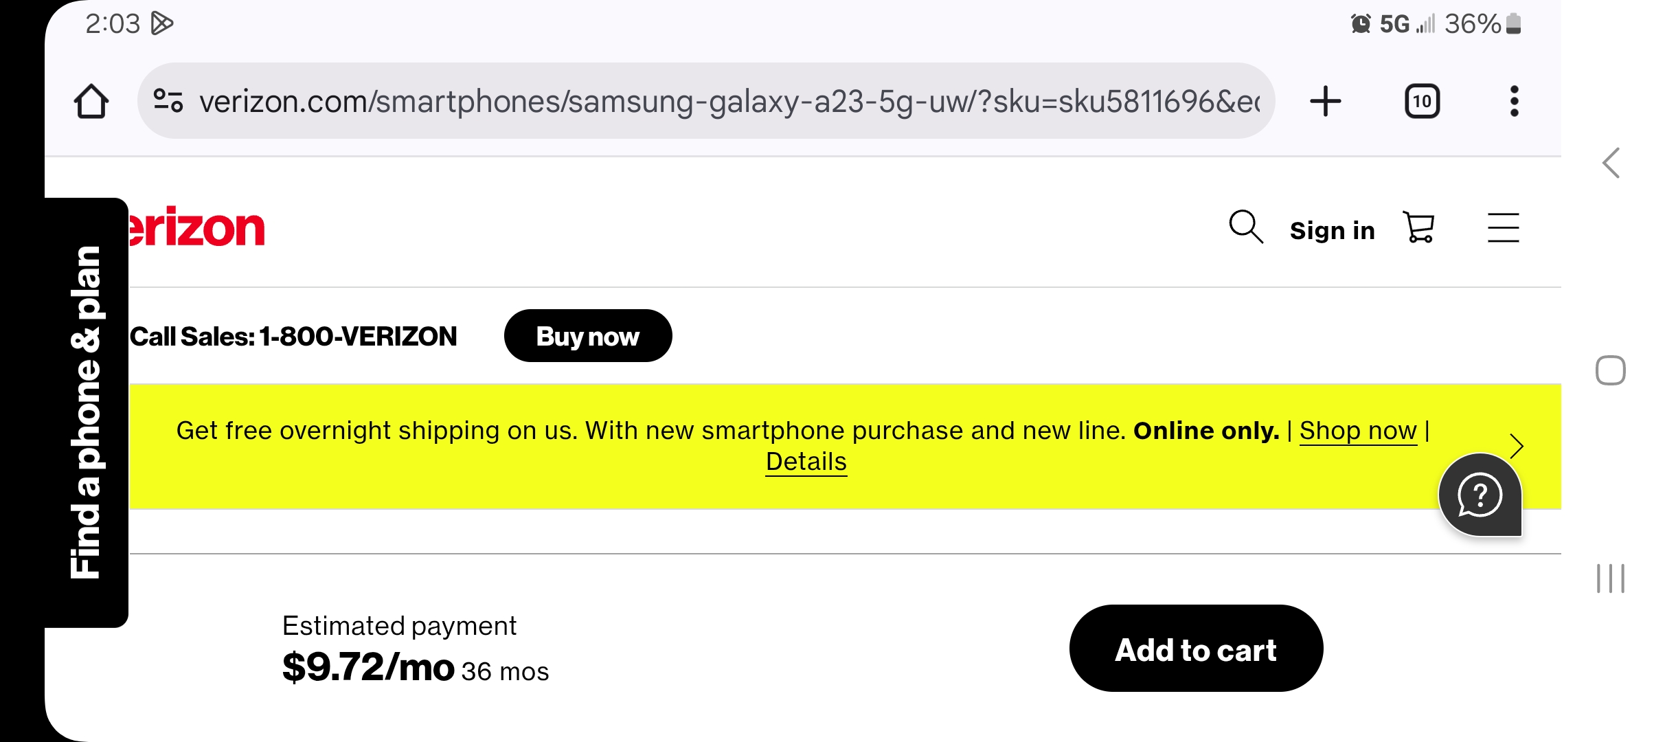1654x742 pixels.
Task: Open the help chat bubble icon
Action: coord(1480,495)
